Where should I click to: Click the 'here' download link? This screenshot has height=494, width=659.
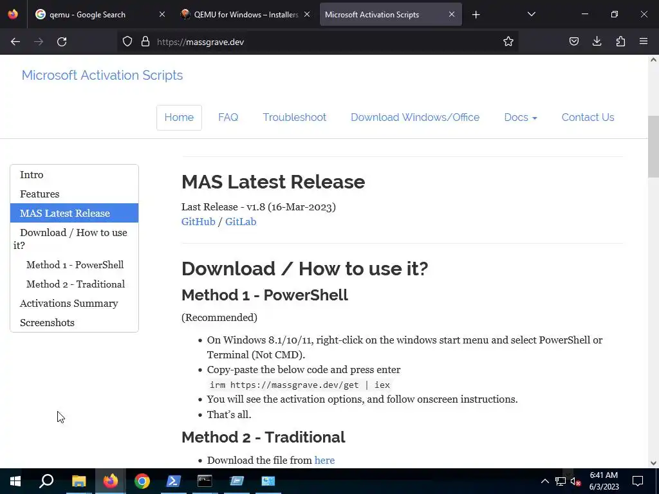pos(324,461)
